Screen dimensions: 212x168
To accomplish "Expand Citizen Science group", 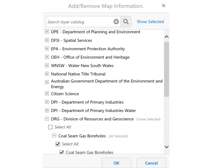I will (x=47, y=94).
